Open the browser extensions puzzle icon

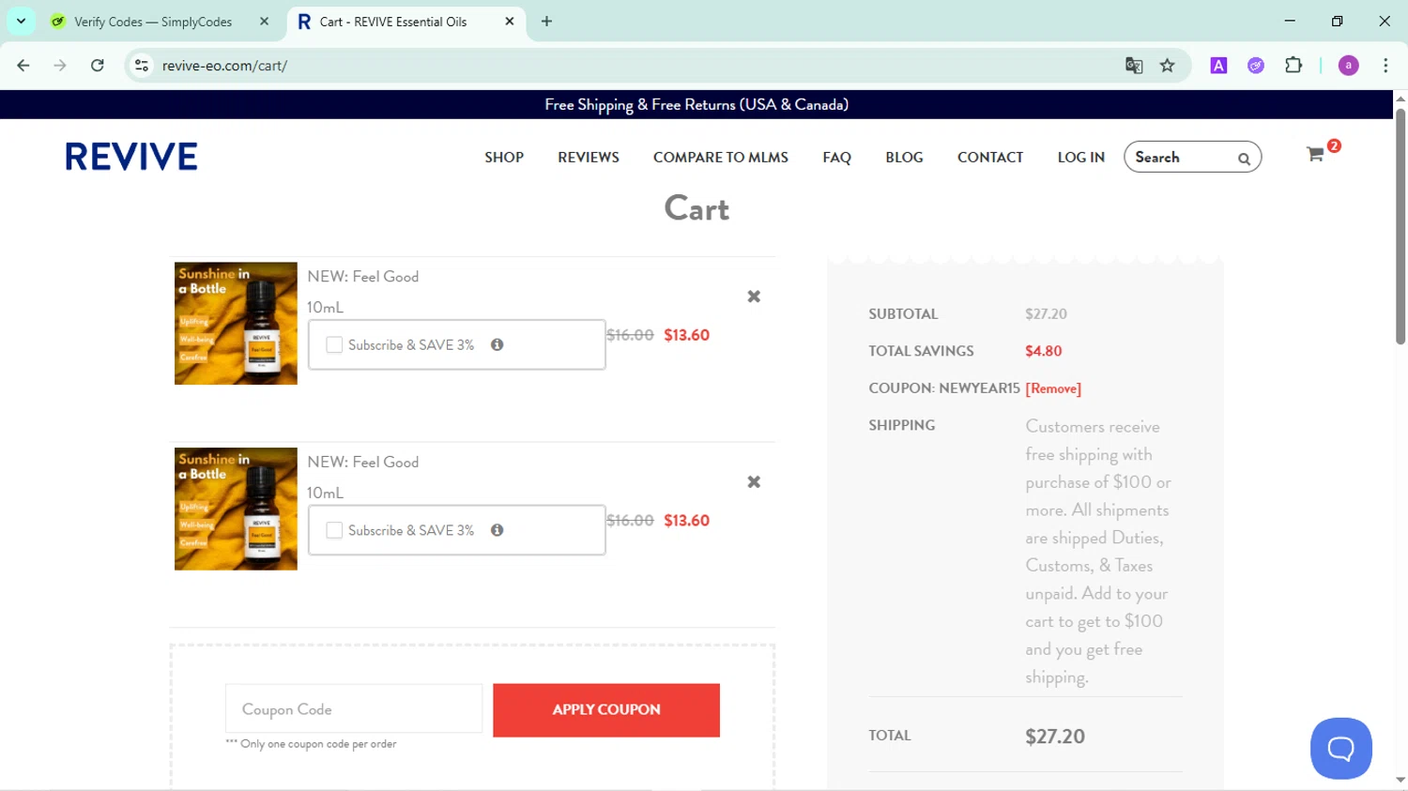click(1293, 66)
